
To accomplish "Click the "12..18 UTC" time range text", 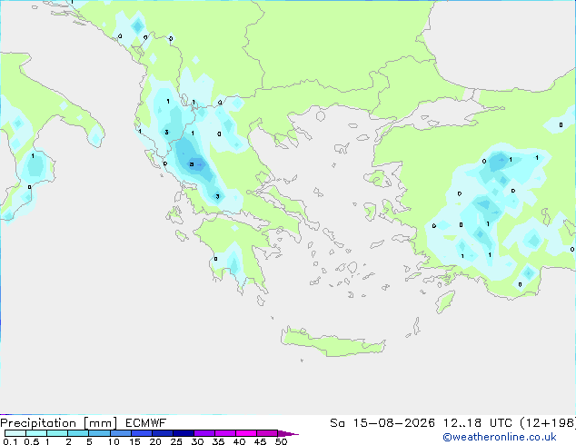I will tap(478, 423).
